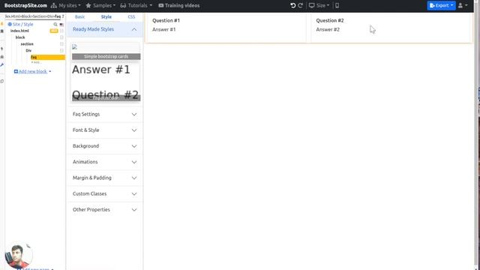Select the section tree item

[27, 44]
